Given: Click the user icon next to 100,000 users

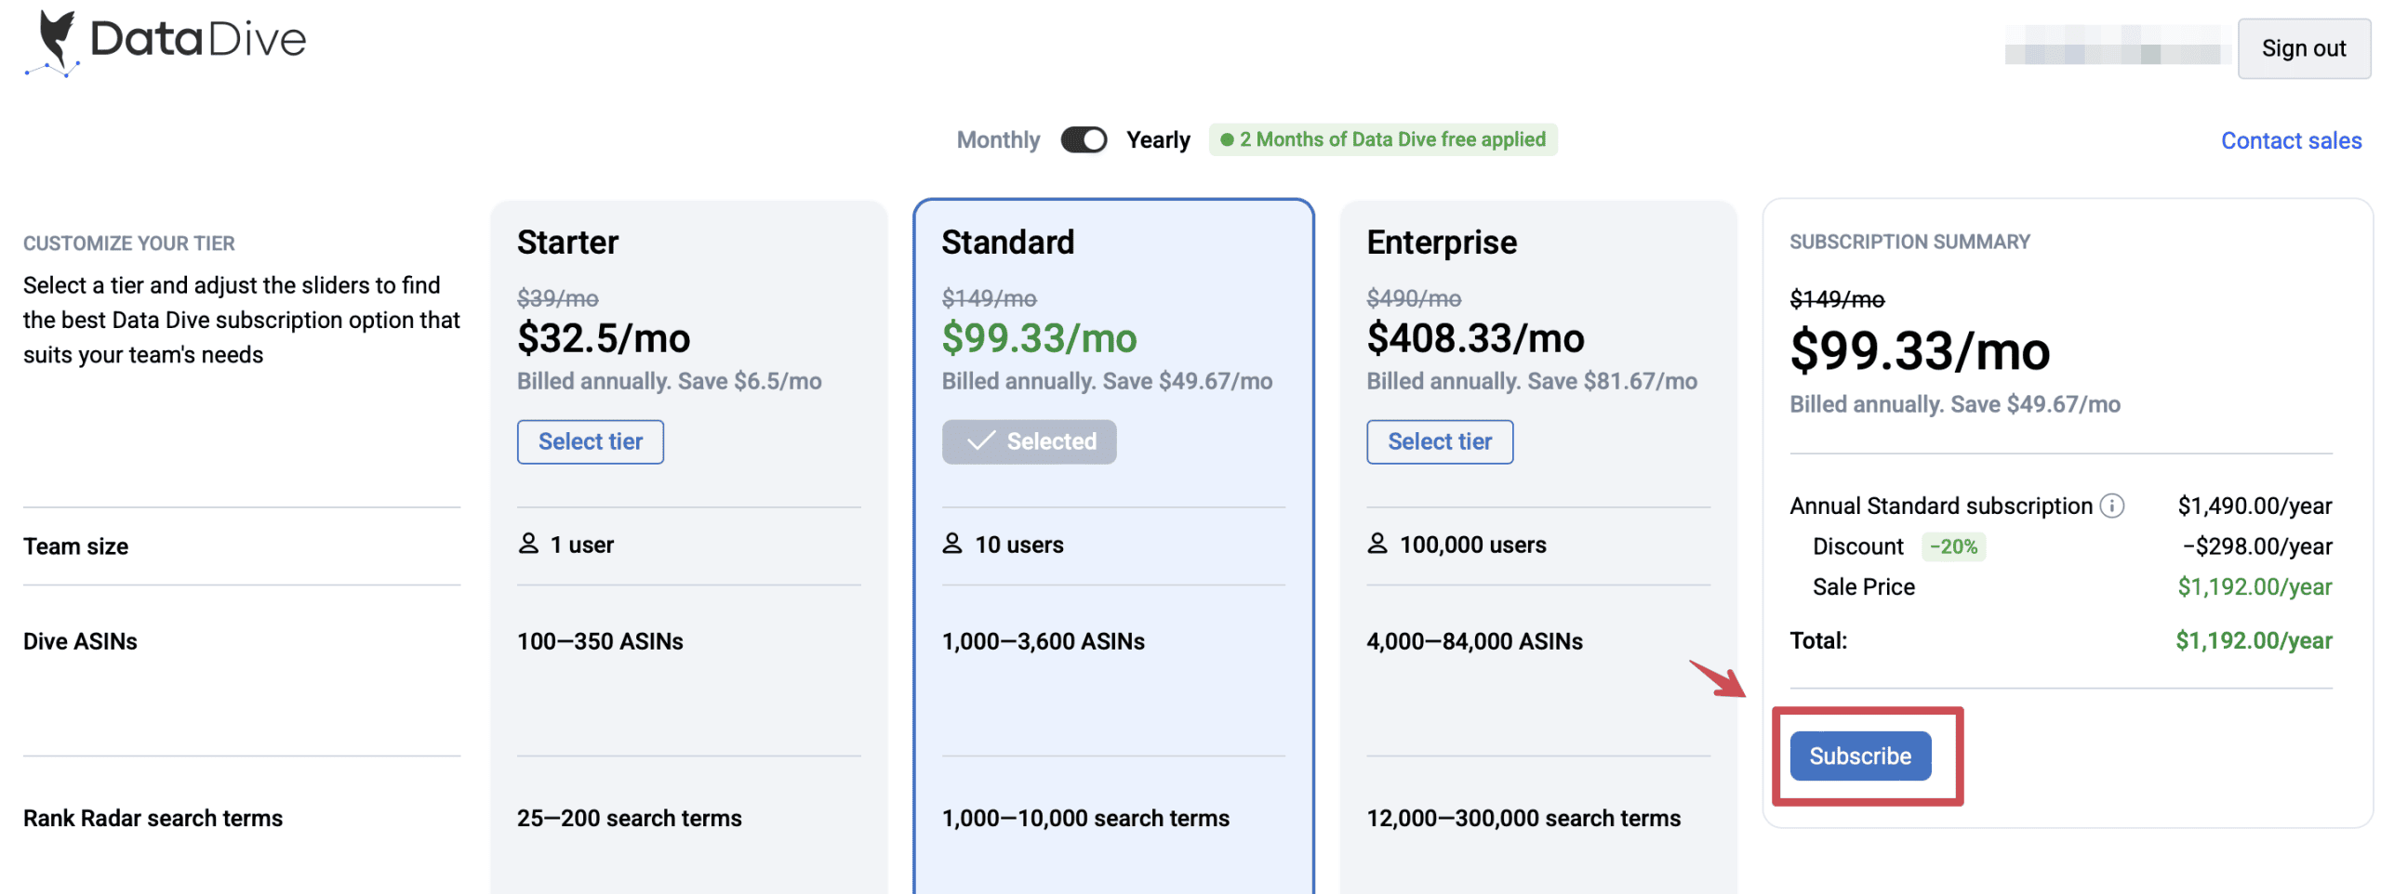Looking at the screenshot, I should [1377, 544].
